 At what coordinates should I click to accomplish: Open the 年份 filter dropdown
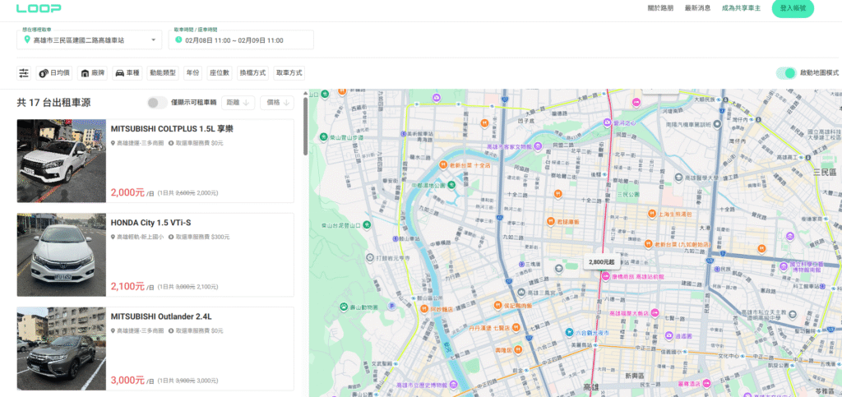(x=192, y=73)
